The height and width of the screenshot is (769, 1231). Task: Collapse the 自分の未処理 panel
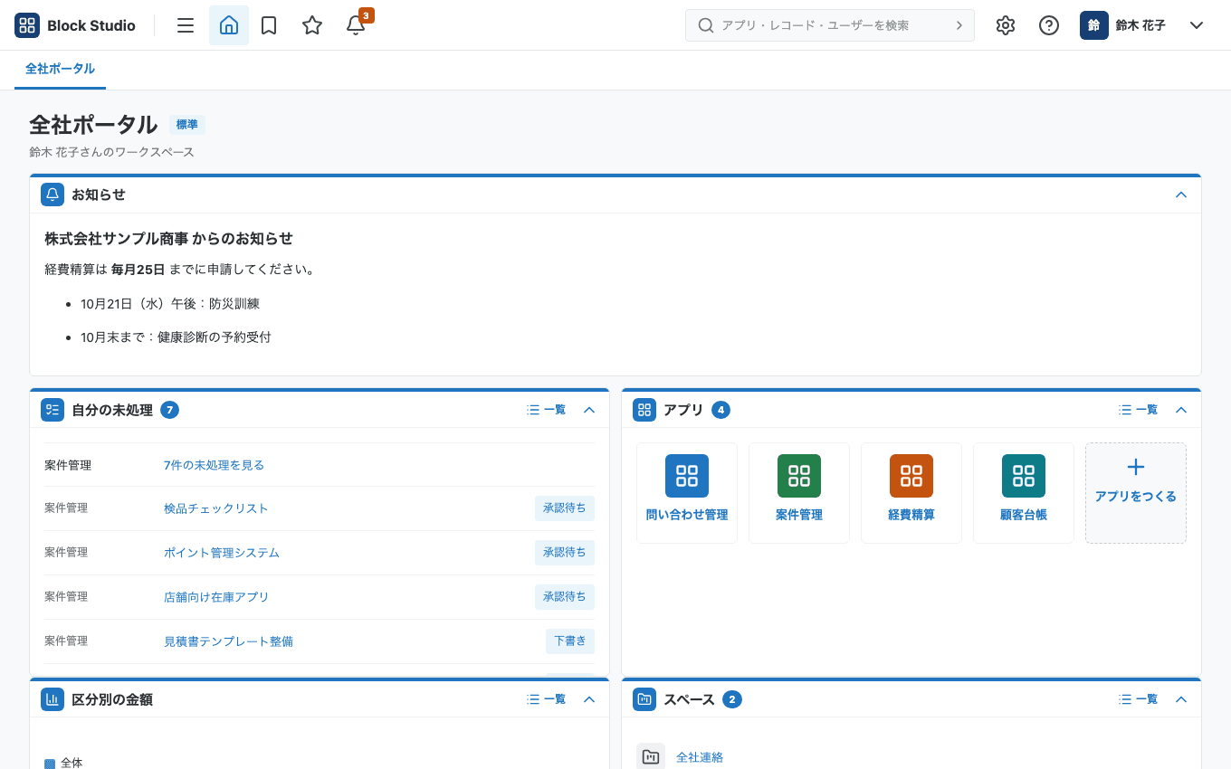click(589, 410)
